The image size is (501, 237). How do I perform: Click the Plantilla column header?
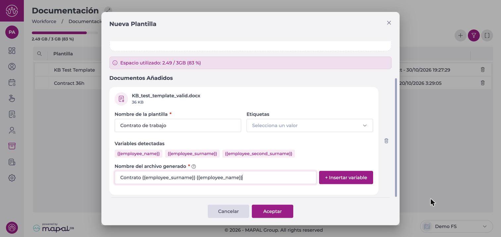click(63, 54)
